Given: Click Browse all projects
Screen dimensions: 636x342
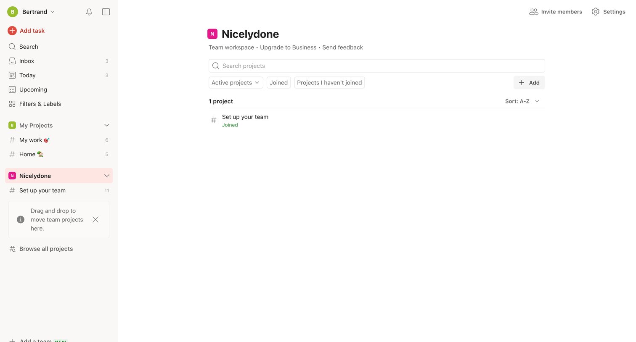Looking at the screenshot, I should pos(46,249).
